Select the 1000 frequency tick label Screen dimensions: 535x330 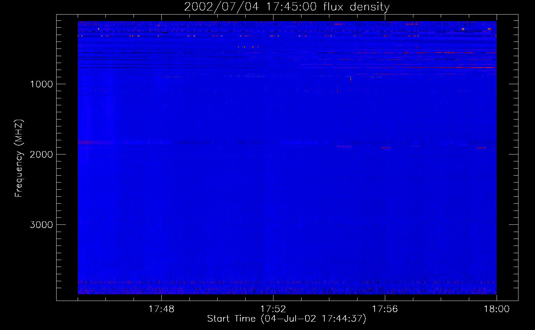pyautogui.click(x=41, y=84)
